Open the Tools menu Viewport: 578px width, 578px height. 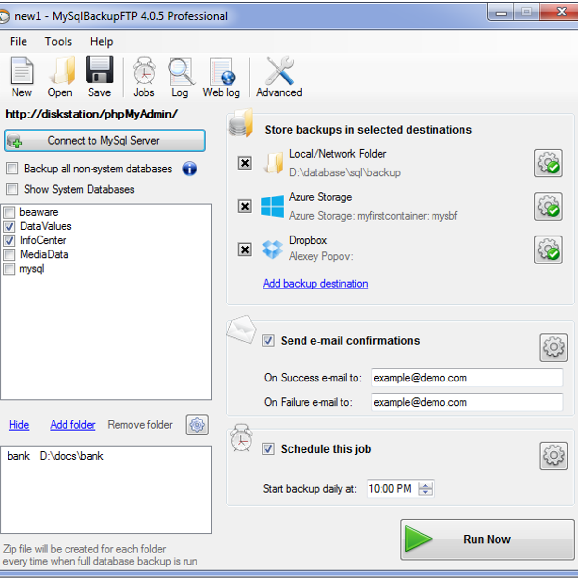pyautogui.click(x=58, y=42)
